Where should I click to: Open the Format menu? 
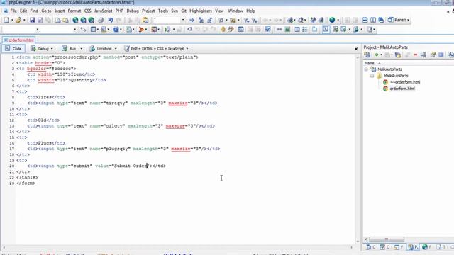click(x=74, y=11)
